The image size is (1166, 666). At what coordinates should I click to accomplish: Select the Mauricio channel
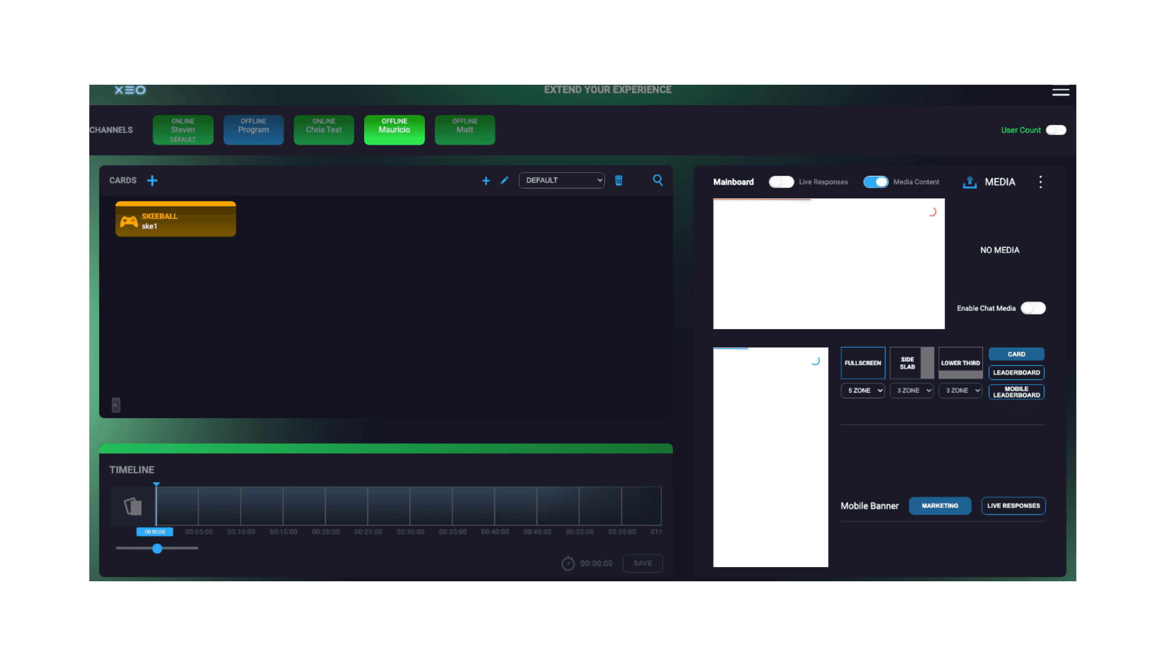(x=394, y=130)
